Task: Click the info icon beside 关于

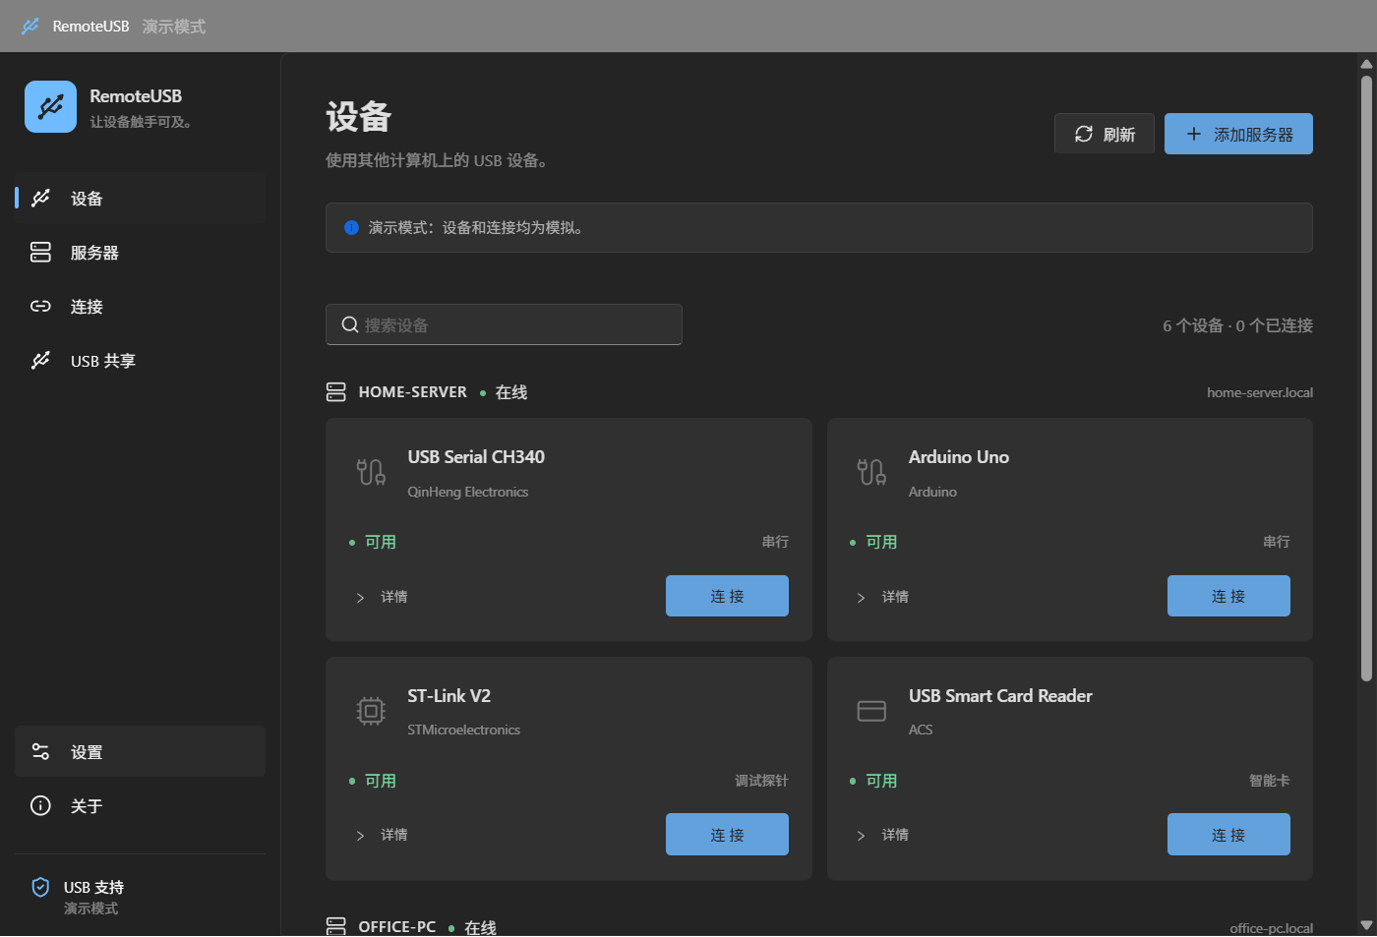Action: (40, 805)
